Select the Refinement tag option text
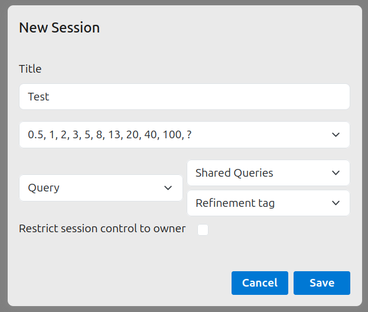The image size is (368, 312). (x=235, y=203)
